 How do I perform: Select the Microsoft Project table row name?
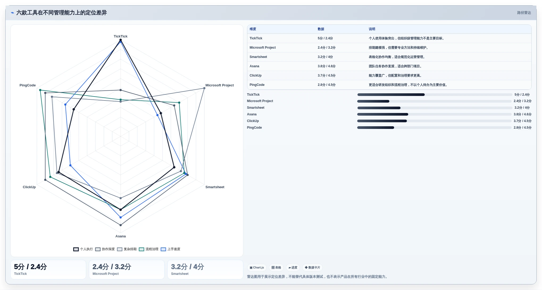pyautogui.click(x=262, y=48)
